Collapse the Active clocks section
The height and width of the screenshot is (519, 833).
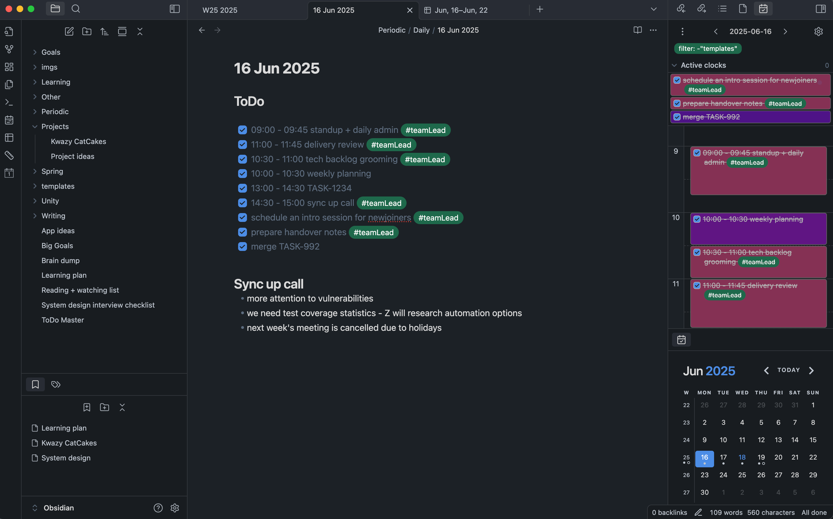point(674,65)
